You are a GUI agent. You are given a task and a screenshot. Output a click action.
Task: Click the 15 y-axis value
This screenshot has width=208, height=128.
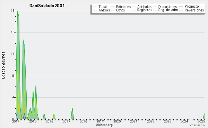(12, 33)
